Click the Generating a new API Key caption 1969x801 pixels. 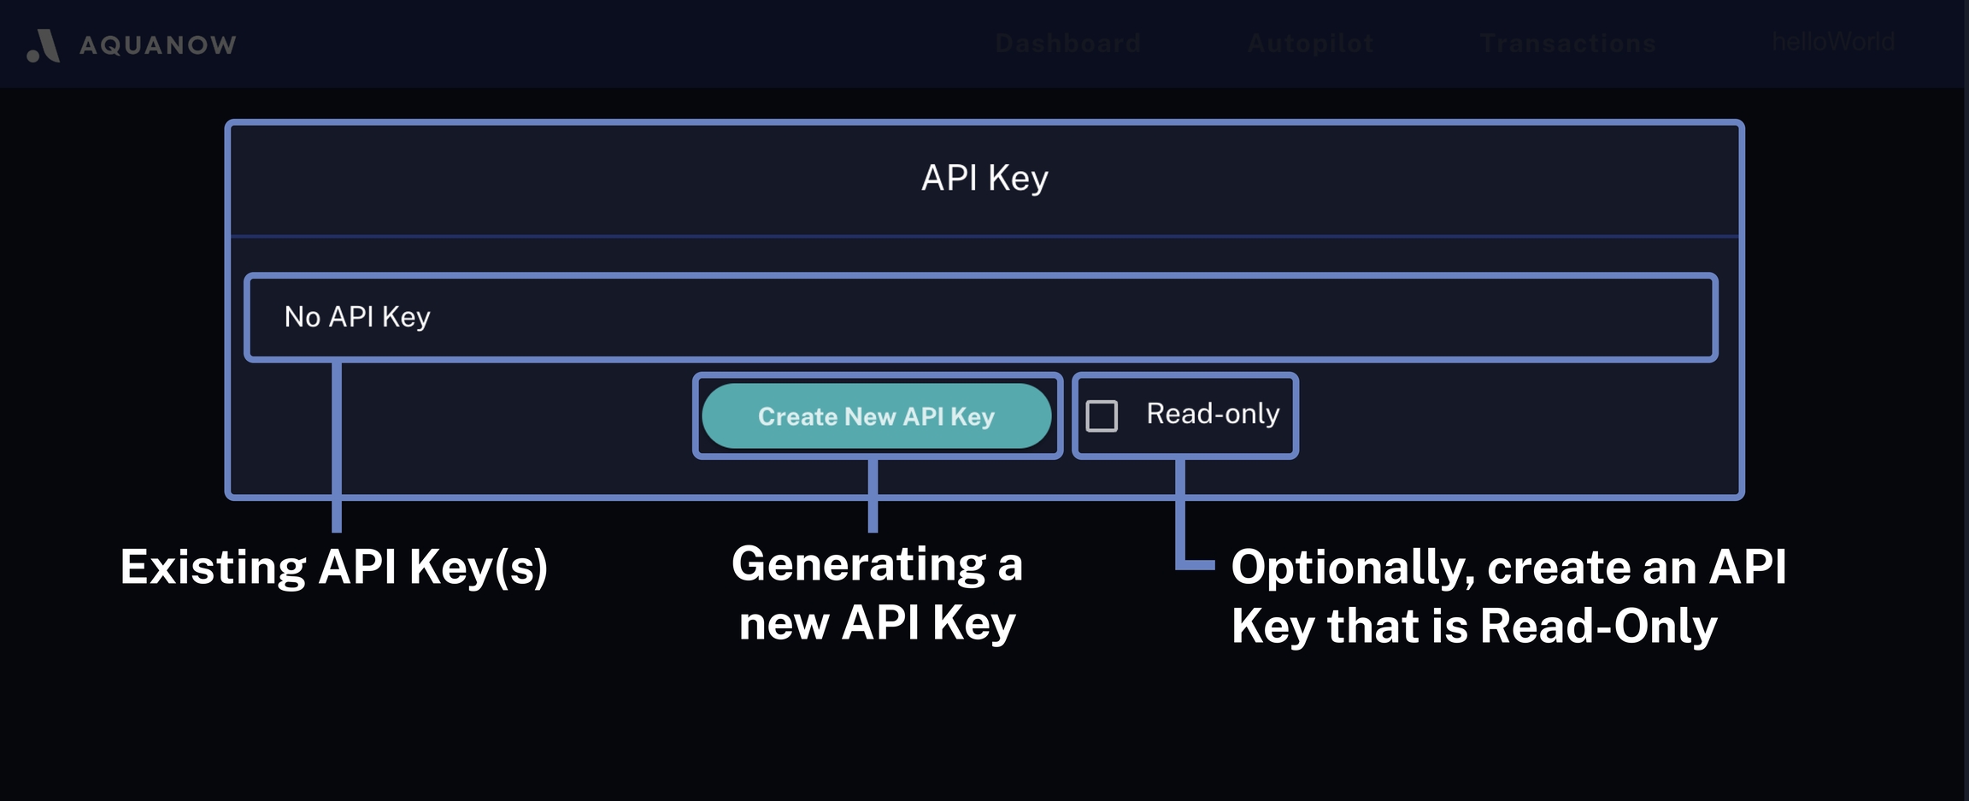pos(877,593)
